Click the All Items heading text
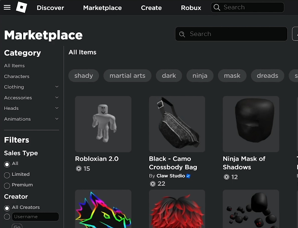The height and width of the screenshot is (228, 298). 82,52
